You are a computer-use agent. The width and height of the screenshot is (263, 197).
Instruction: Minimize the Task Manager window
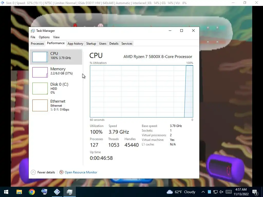pyautogui.click(x=170, y=31)
